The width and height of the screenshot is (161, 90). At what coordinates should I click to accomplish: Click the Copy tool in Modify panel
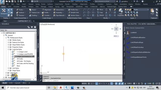(100, 12)
